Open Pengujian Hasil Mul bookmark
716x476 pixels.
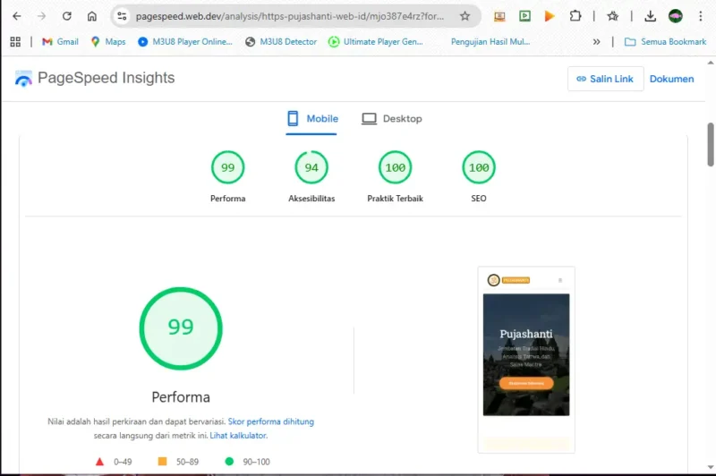tap(490, 42)
